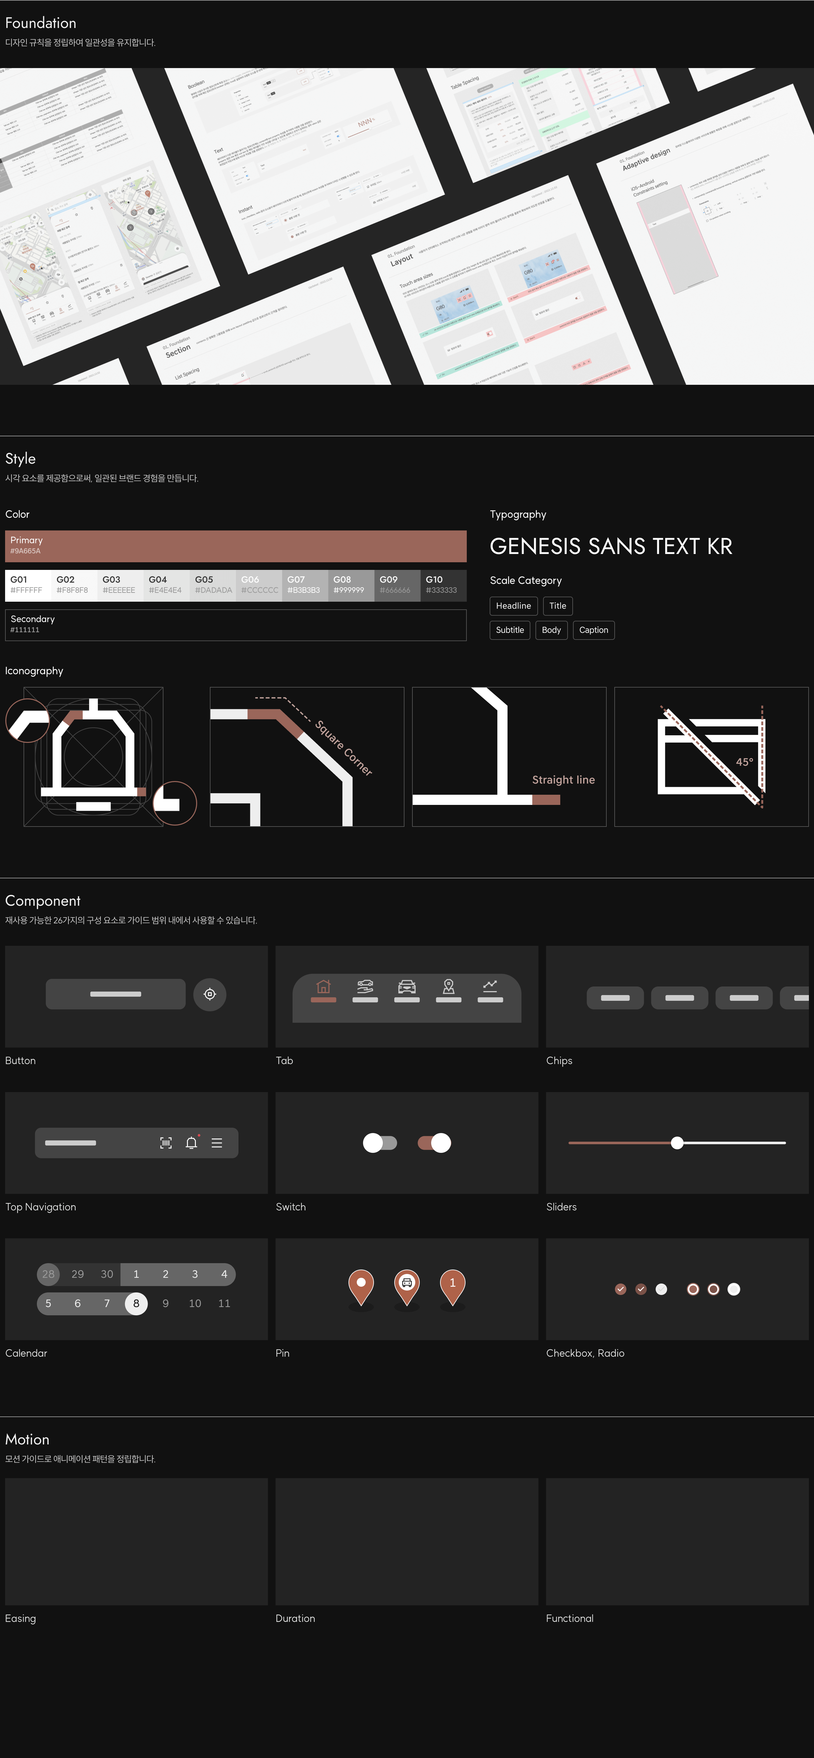Select the front-facing car icon tab

tap(407, 986)
